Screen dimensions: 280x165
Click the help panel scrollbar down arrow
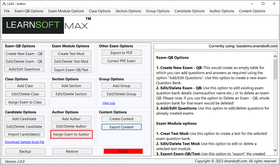(x=275, y=150)
